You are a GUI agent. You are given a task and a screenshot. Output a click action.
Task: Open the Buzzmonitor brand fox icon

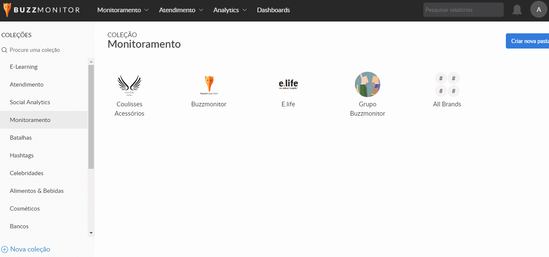pos(209,84)
